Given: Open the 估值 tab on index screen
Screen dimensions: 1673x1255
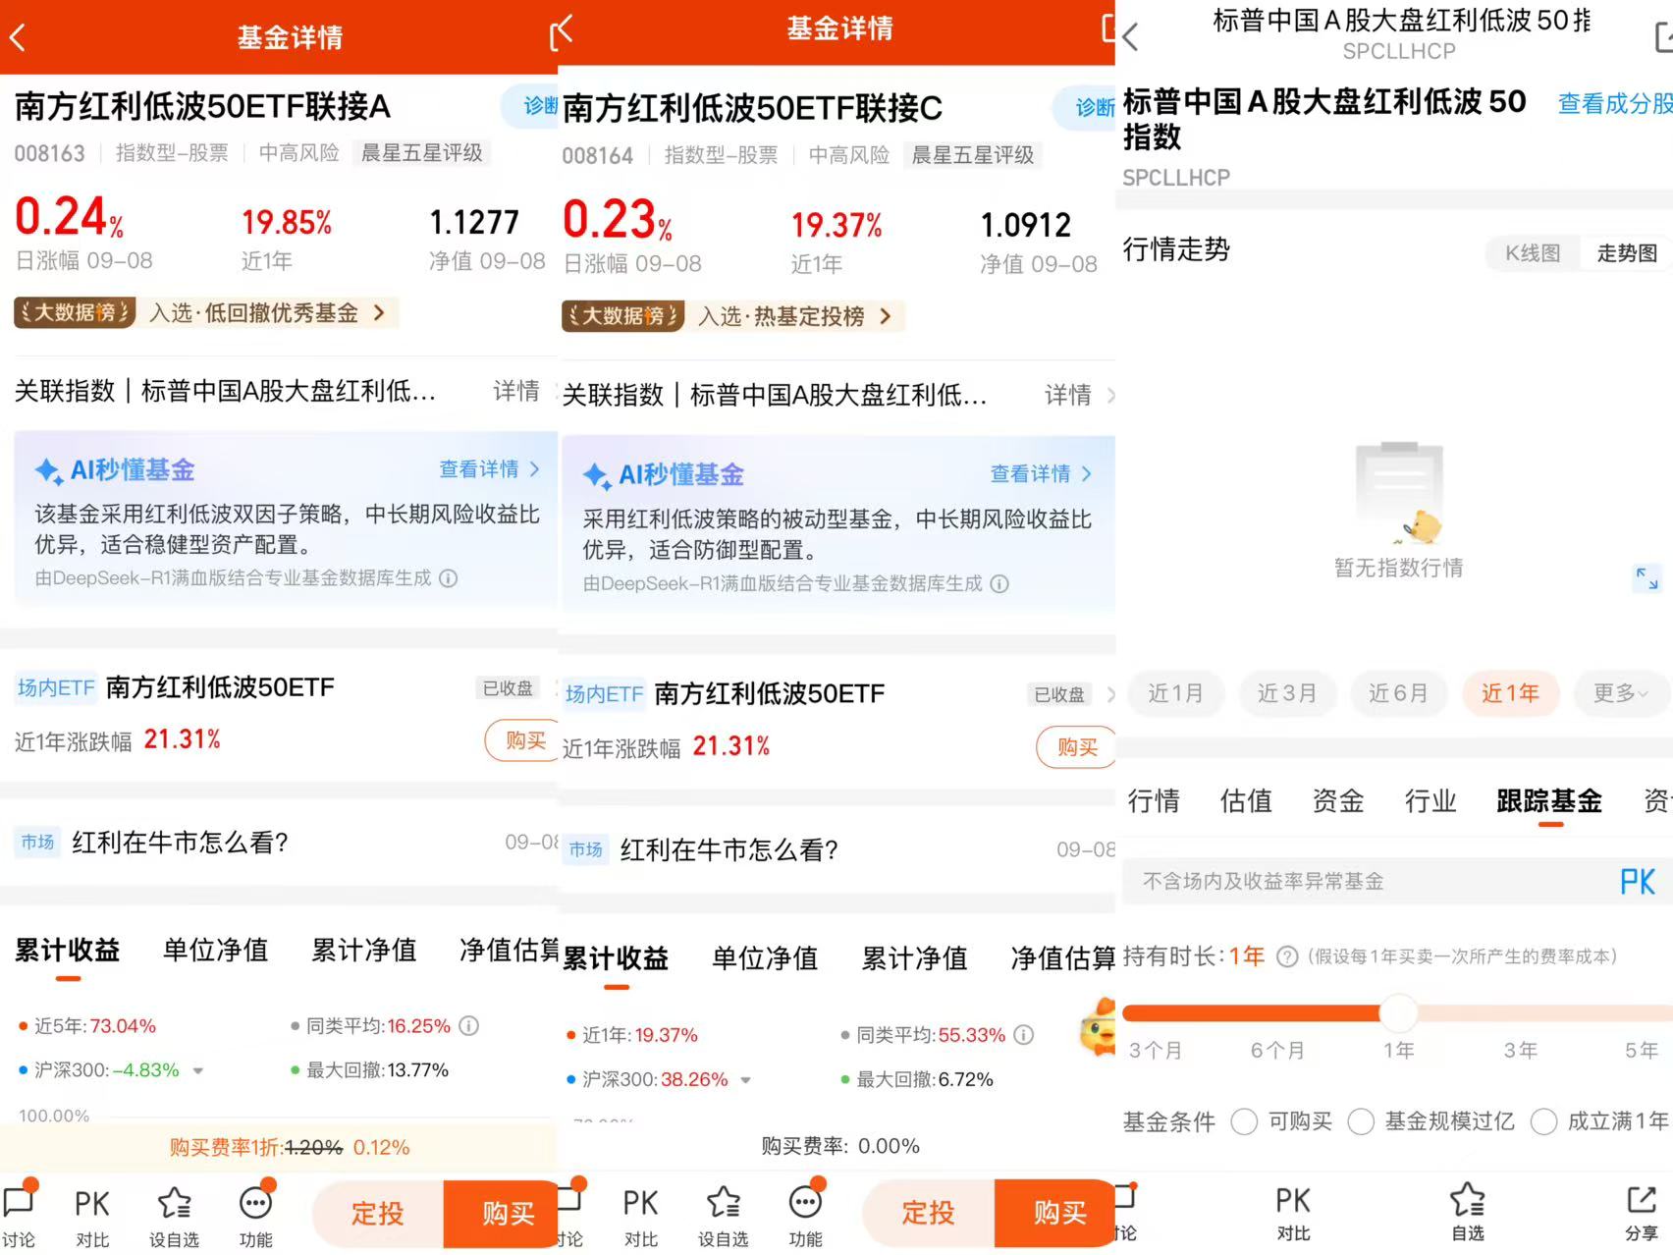Looking at the screenshot, I should pos(1246,801).
